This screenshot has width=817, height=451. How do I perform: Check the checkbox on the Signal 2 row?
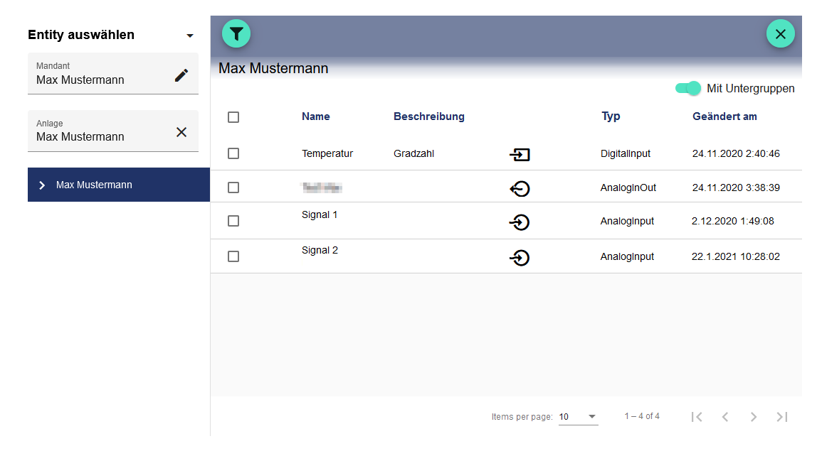[233, 256]
